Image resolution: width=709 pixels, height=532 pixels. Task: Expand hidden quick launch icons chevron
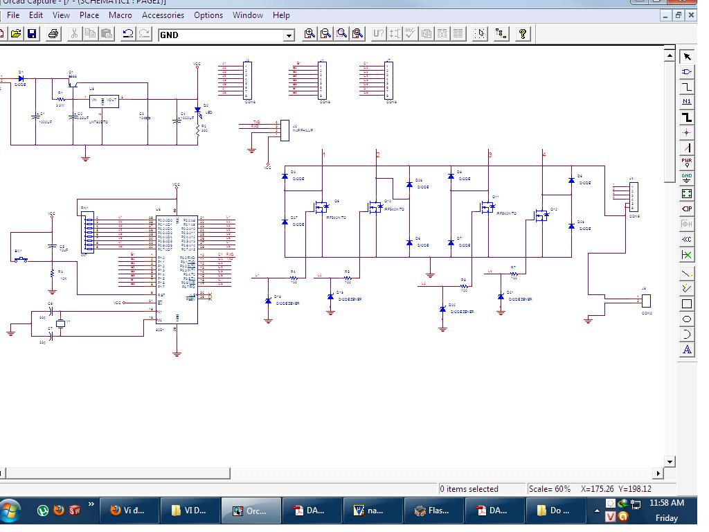pos(91,504)
